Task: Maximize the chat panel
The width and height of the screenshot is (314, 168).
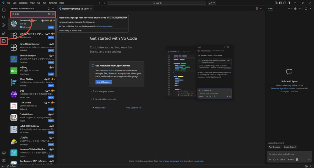Action: click(x=306, y=9)
